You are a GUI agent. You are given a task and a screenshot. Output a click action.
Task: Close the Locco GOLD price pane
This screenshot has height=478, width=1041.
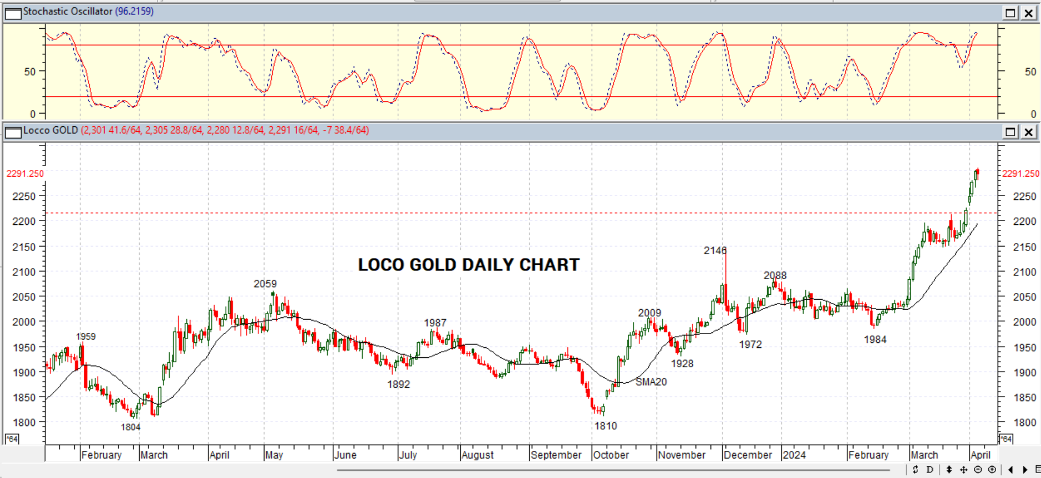pyautogui.click(x=1029, y=132)
